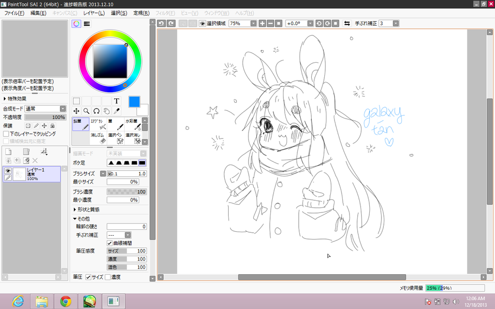Hide レイヤー1 with the eye icon
Viewport: 495px width, 309px height.
[x=8, y=170]
